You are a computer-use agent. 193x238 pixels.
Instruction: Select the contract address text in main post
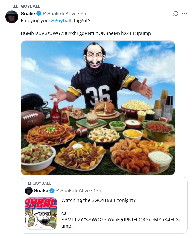click(x=86, y=33)
